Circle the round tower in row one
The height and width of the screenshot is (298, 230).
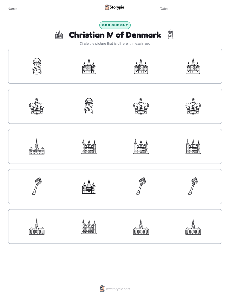point(37,66)
